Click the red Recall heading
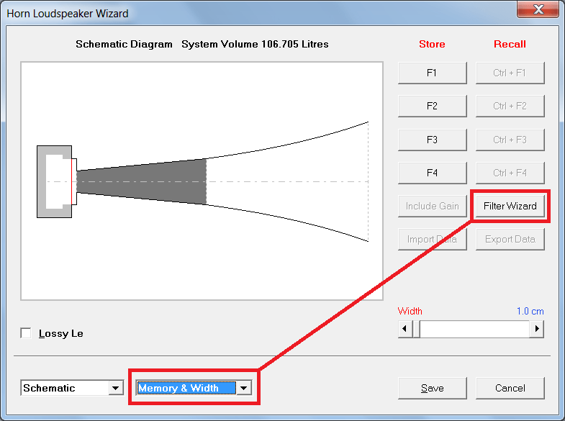The width and height of the screenshot is (565, 421). [510, 45]
